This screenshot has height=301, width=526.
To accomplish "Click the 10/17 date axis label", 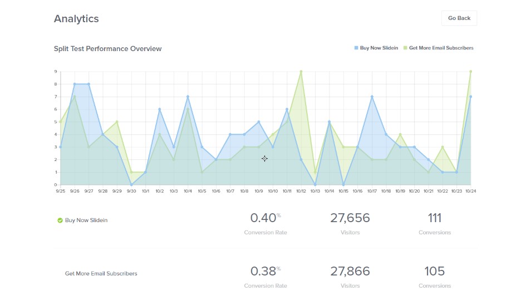I will click(x=372, y=191).
